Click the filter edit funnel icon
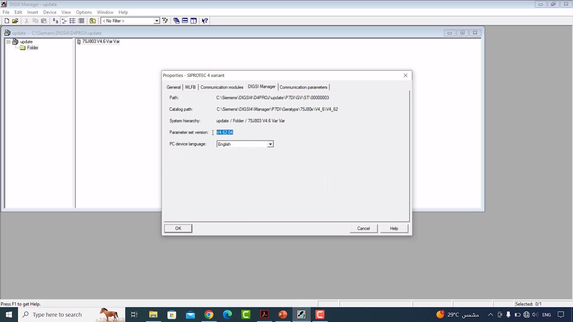 click(165, 21)
